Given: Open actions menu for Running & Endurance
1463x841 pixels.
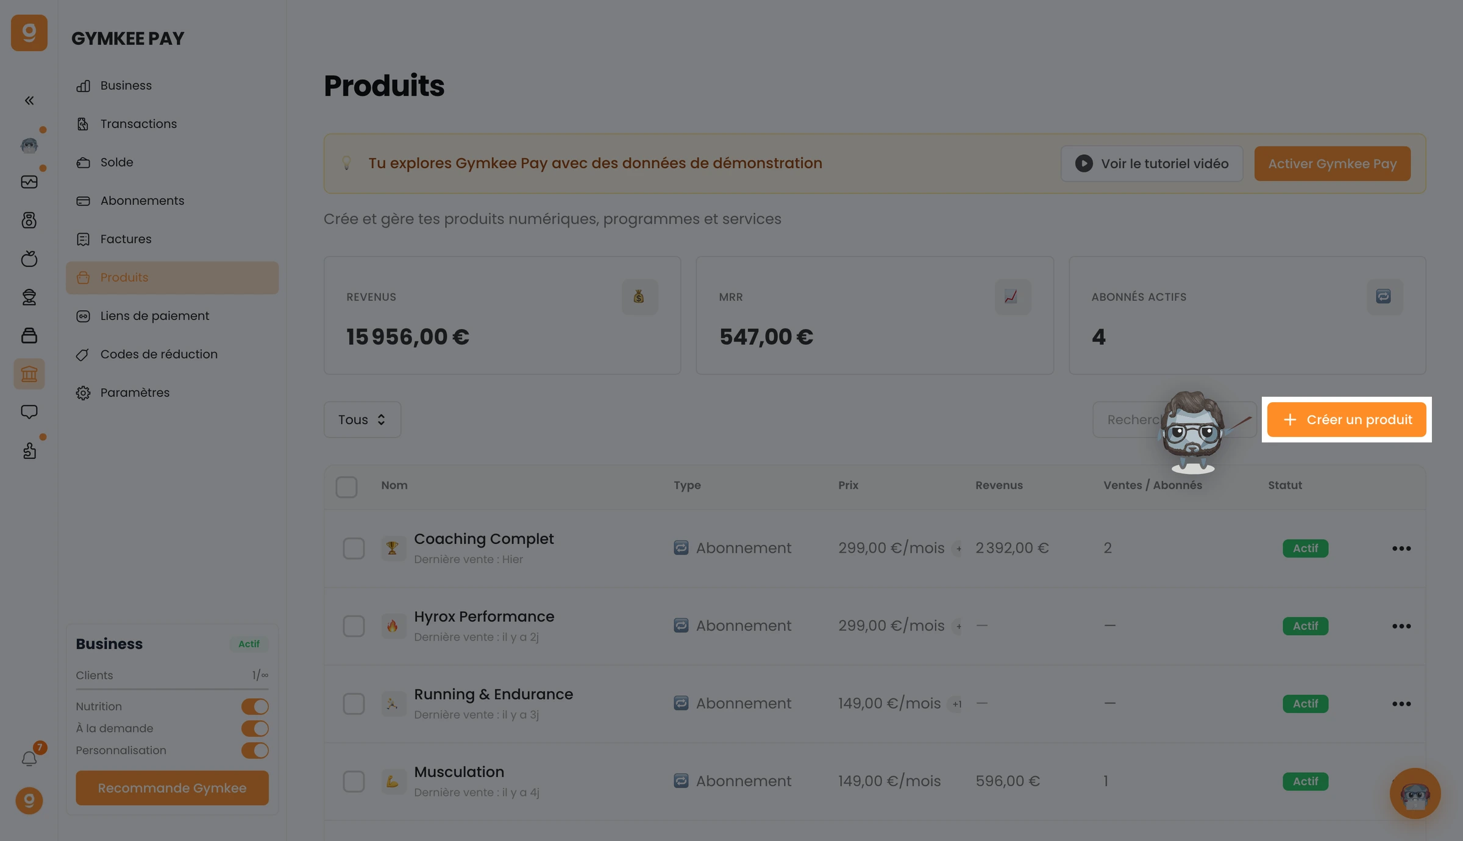Looking at the screenshot, I should (1401, 704).
